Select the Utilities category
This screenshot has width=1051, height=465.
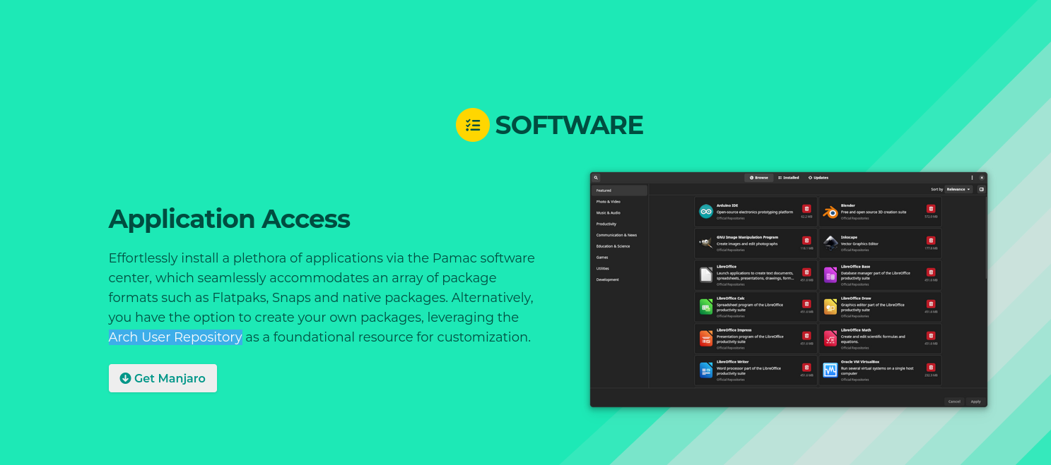pos(619,268)
